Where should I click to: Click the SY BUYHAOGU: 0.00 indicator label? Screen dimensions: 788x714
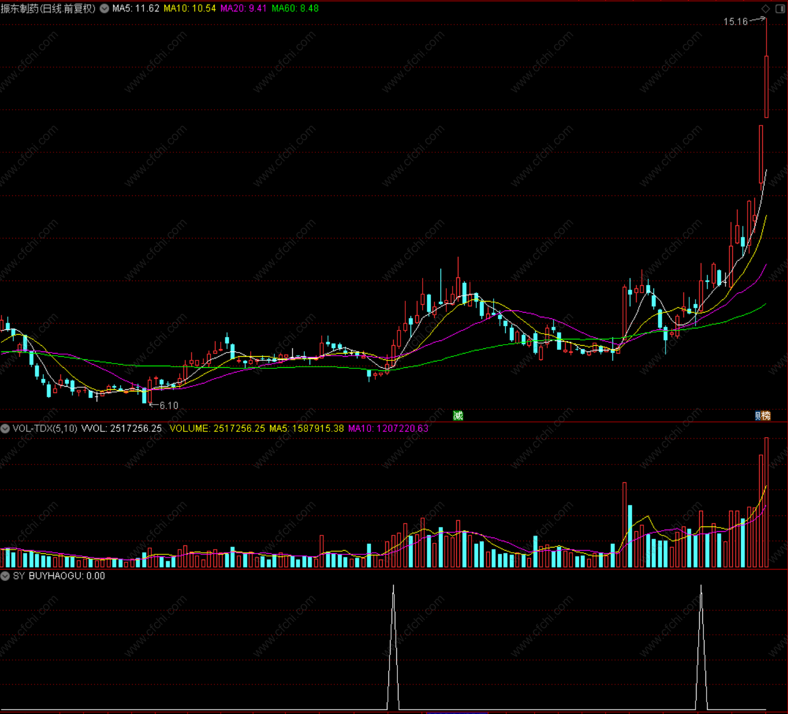59,576
